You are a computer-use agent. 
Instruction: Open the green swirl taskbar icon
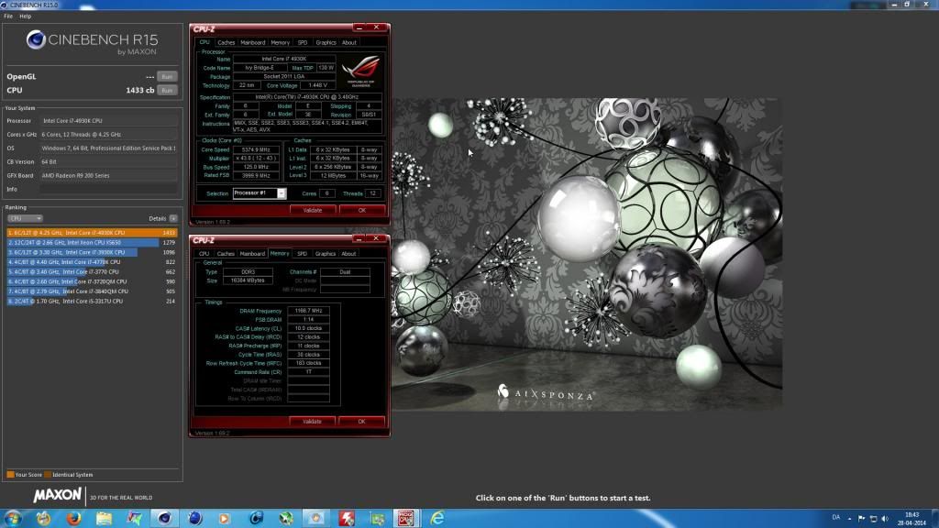286,518
